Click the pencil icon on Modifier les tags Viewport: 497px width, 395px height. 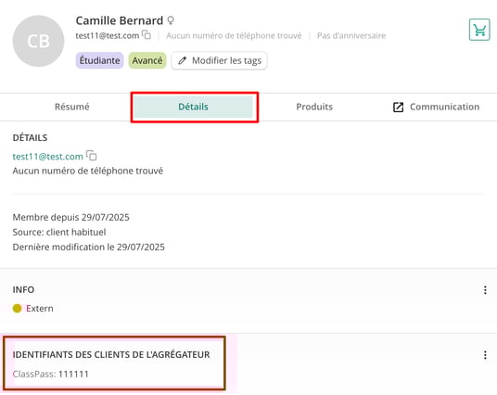(182, 60)
